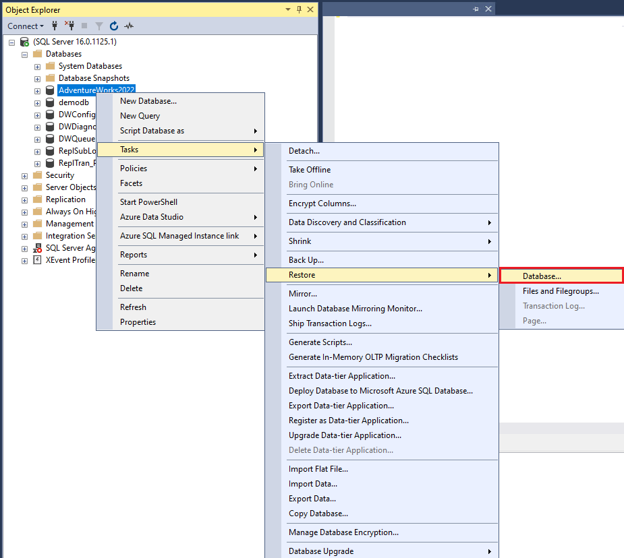Click the activity heartbeat icon in Object Explorer toolbar
Screen dimensions: 624x558
point(128,26)
